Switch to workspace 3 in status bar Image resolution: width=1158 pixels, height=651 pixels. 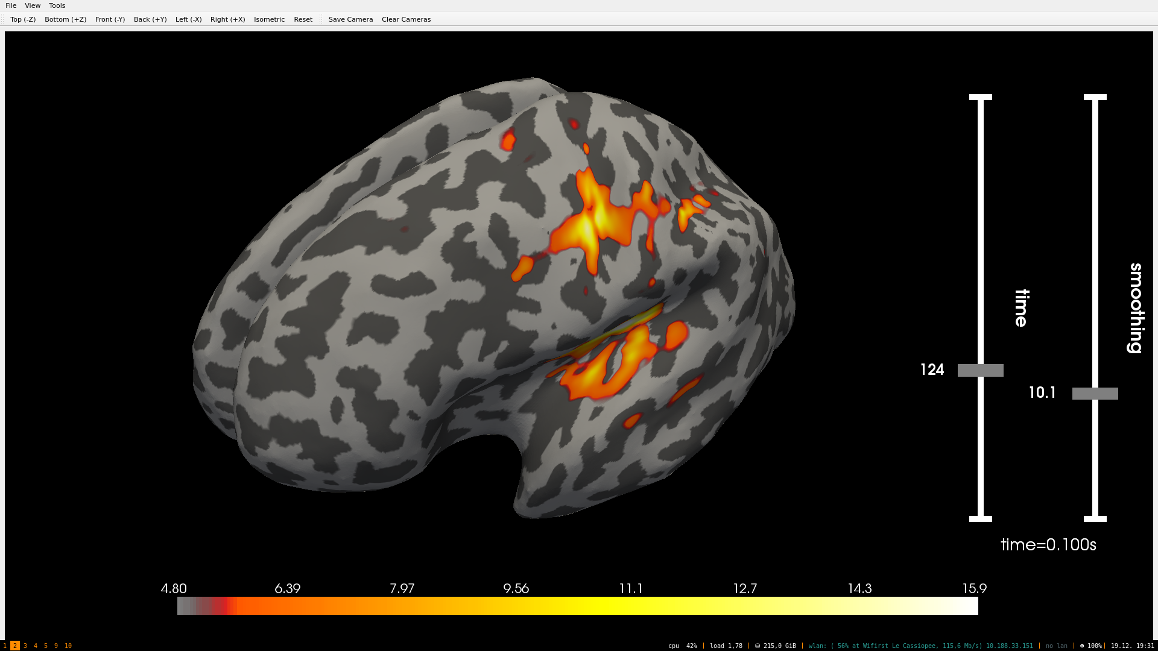(x=25, y=646)
